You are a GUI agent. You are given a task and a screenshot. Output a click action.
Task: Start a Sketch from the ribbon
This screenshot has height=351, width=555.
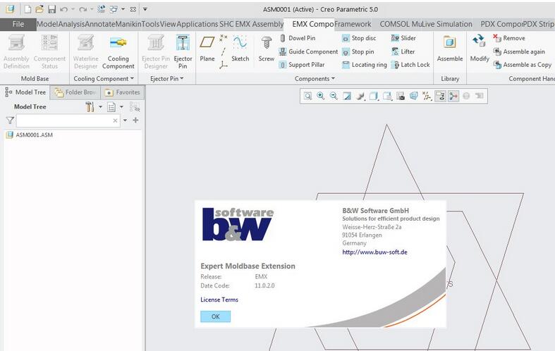[240, 49]
